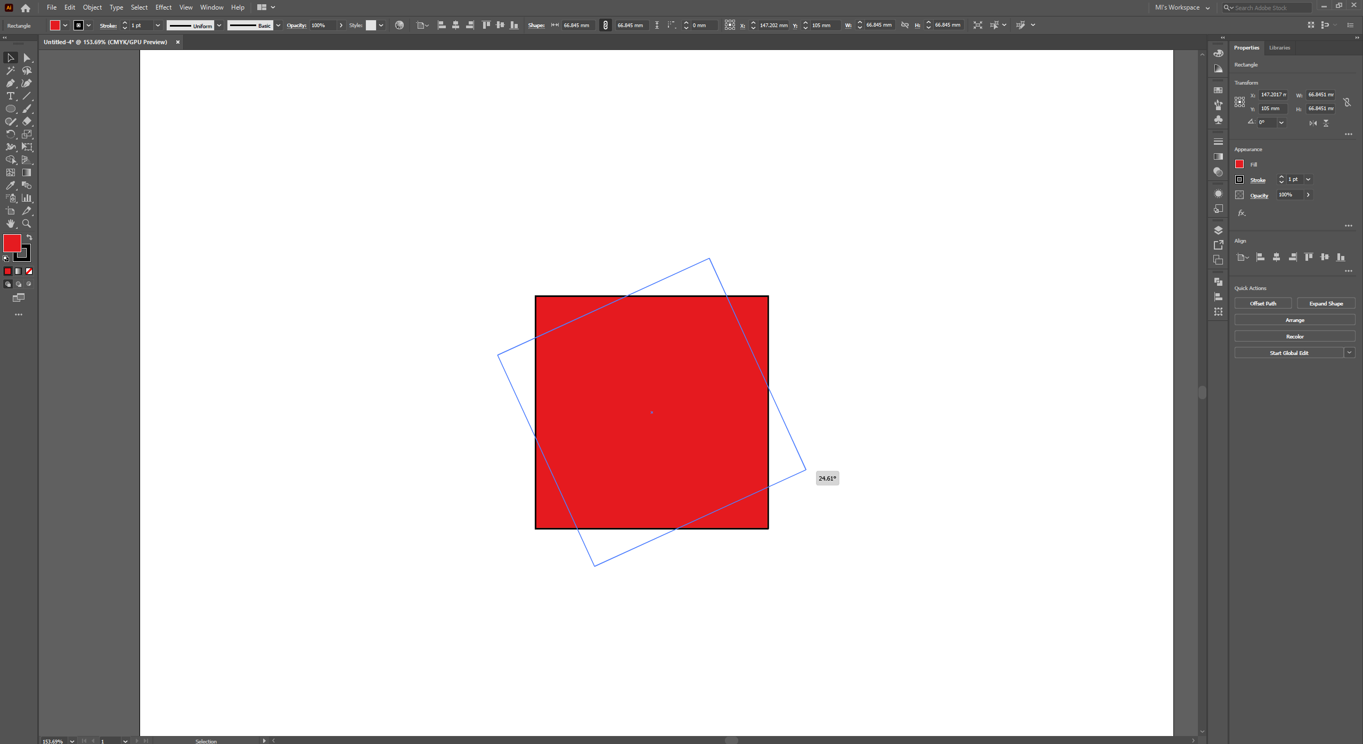Image resolution: width=1363 pixels, height=744 pixels.
Task: Select the Type tool
Action: 10,96
